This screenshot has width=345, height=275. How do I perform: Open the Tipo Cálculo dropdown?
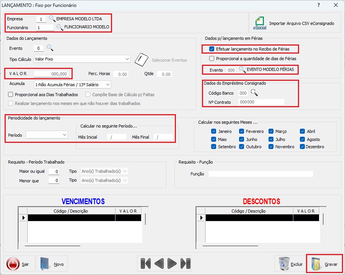(x=127, y=59)
